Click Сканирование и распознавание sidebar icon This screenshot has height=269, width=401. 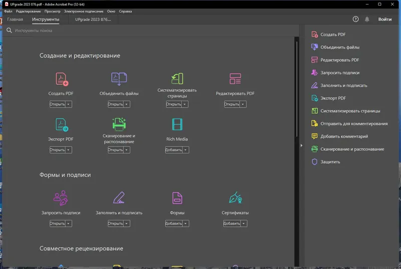tap(315, 149)
